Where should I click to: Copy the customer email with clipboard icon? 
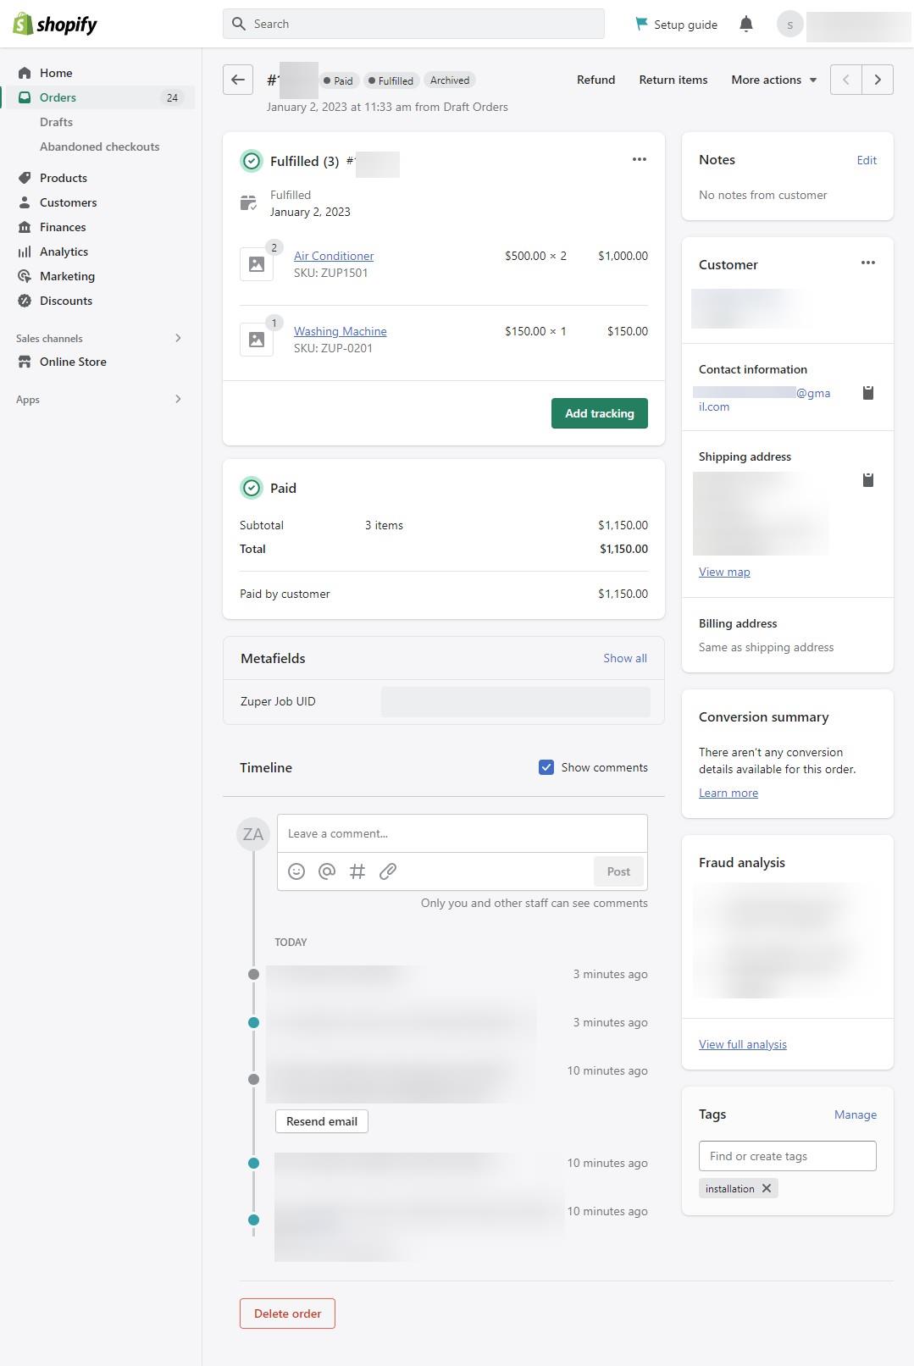point(868,393)
